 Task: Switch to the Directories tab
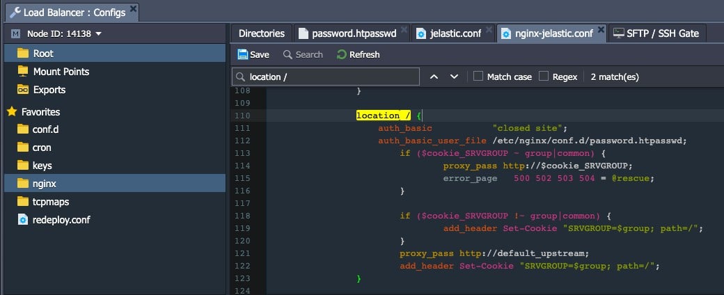click(261, 33)
